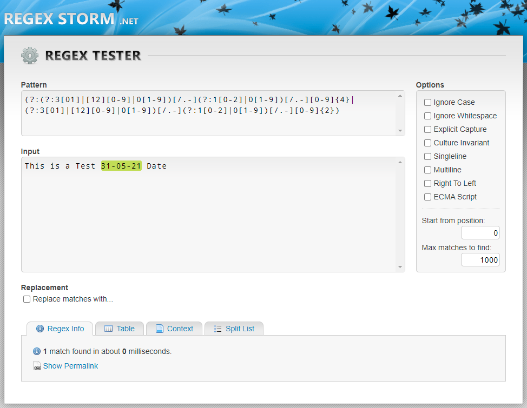Enable the Ignore Whitespace option

(x=427, y=116)
